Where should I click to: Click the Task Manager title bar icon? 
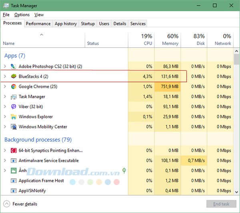(6, 6)
